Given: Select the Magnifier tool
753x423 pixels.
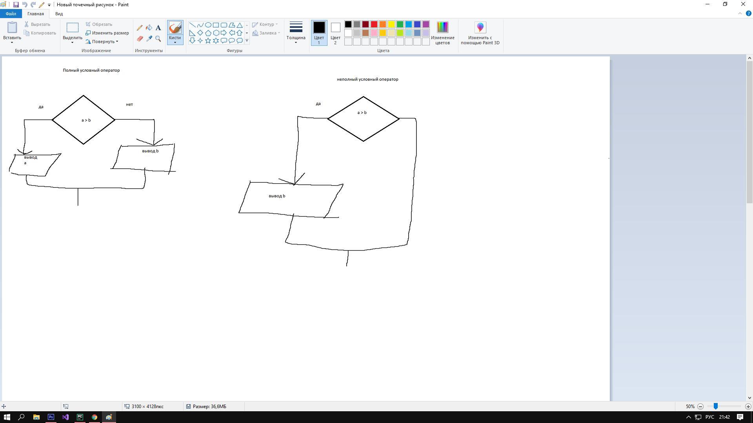Looking at the screenshot, I should click(x=158, y=39).
